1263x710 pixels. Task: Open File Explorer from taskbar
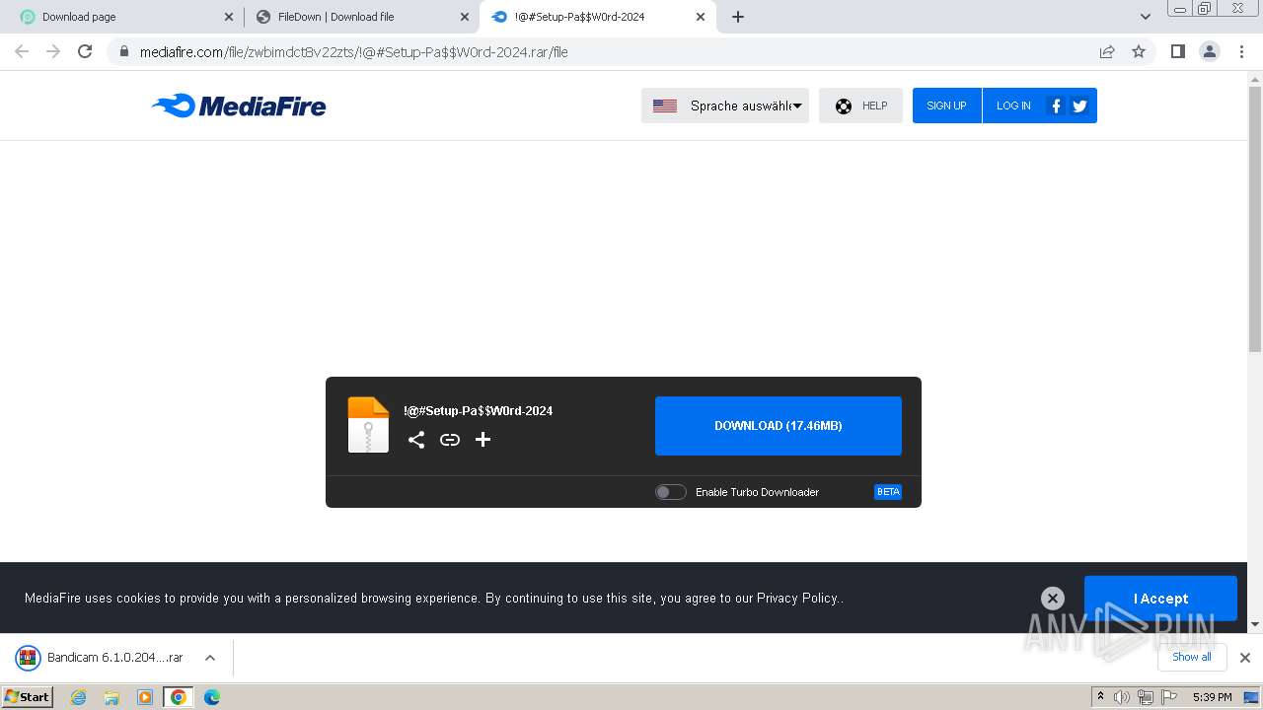(x=111, y=697)
